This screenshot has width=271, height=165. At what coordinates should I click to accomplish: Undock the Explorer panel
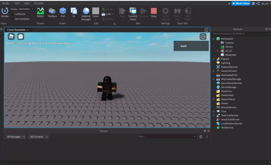tap(266, 29)
